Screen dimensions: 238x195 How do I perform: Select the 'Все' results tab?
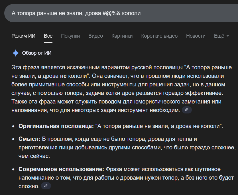(48, 36)
